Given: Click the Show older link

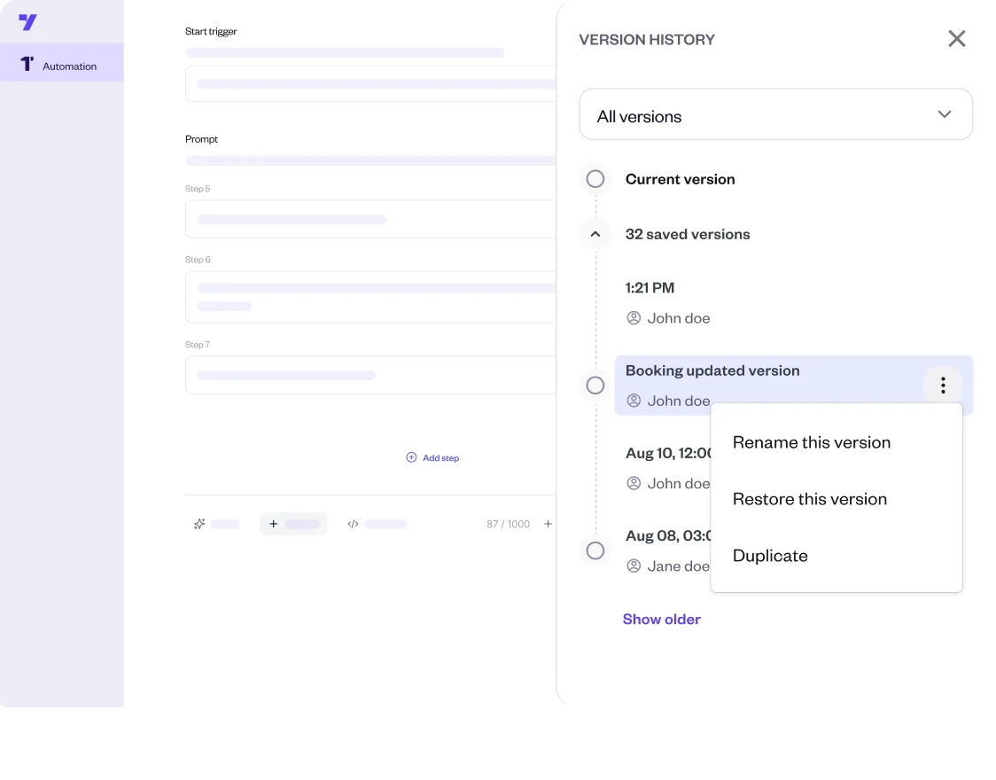Looking at the screenshot, I should point(661,620).
